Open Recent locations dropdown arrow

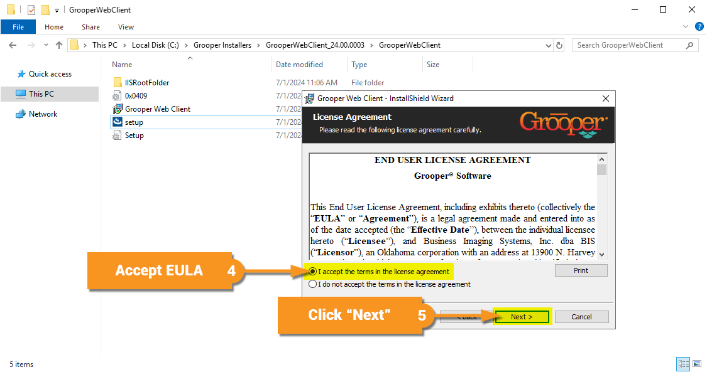point(46,45)
